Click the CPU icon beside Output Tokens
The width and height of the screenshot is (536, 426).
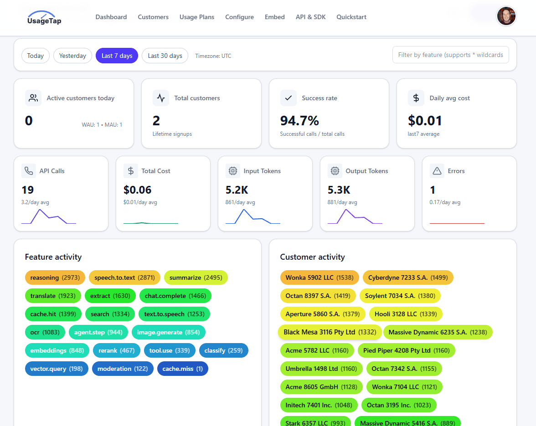(335, 170)
